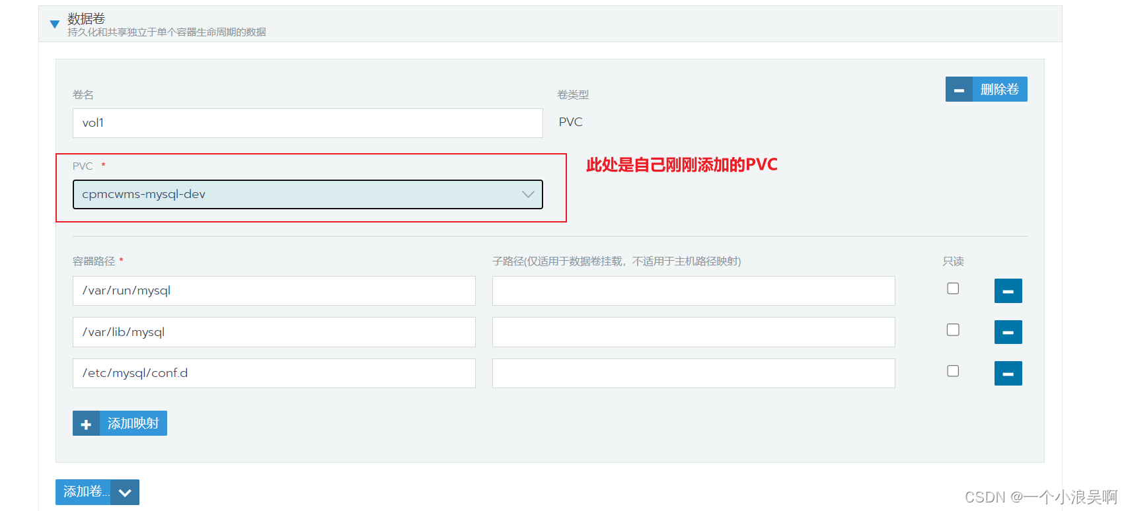Click the 卷类型 label
This screenshot has width=1128, height=511.
pos(573,95)
